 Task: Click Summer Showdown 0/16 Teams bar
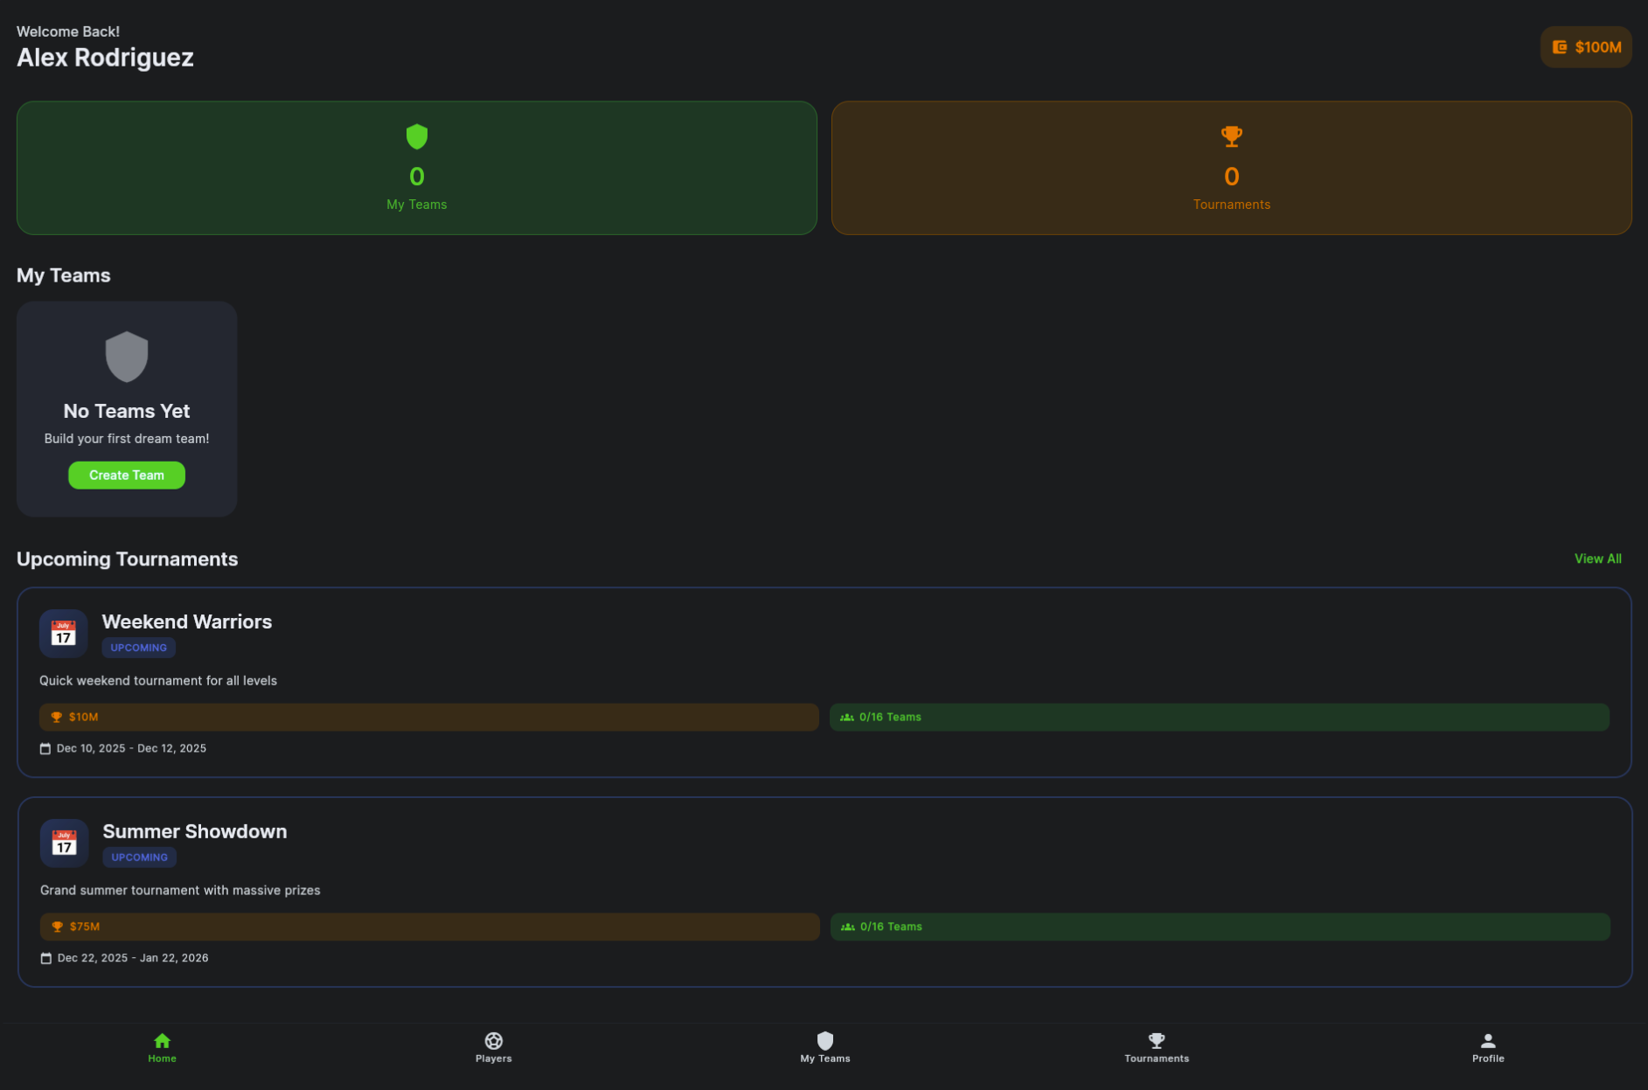[1220, 927]
